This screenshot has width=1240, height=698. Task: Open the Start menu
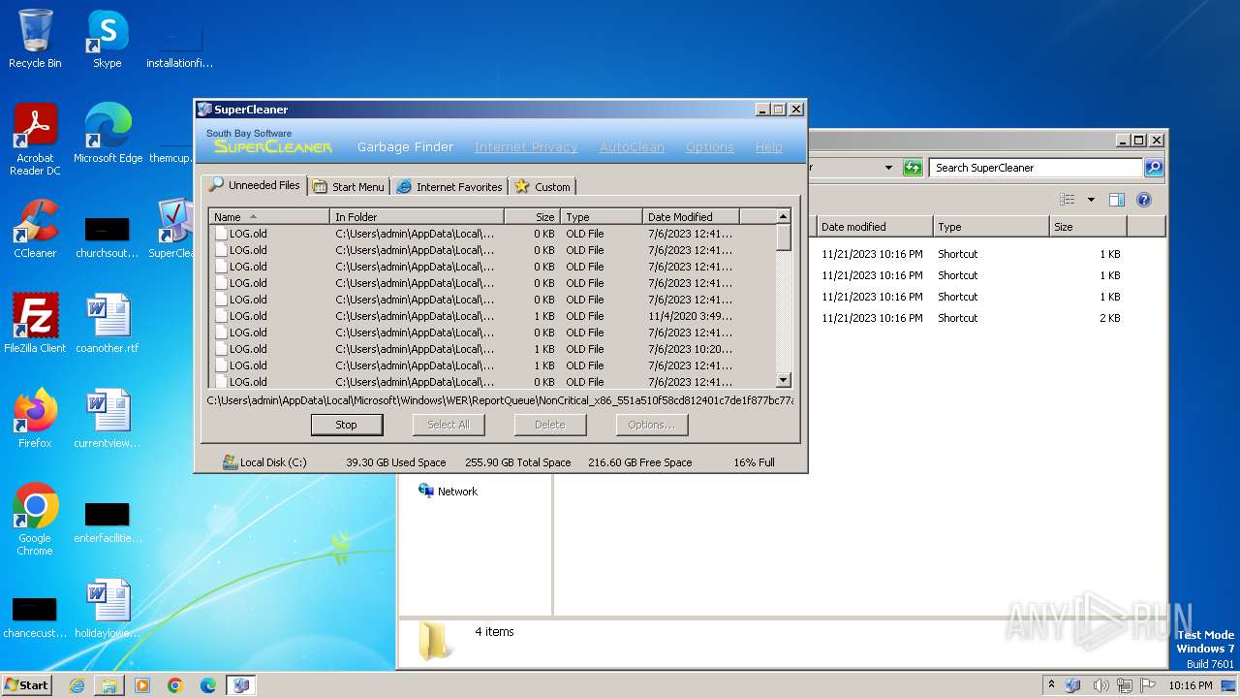27,685
